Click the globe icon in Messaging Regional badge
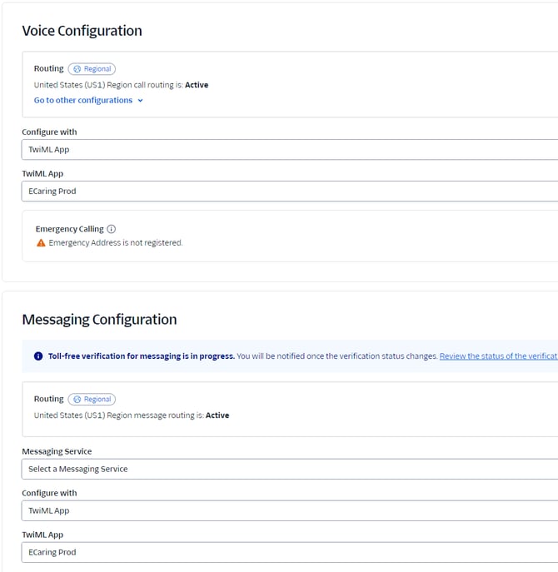 point(77,399)
